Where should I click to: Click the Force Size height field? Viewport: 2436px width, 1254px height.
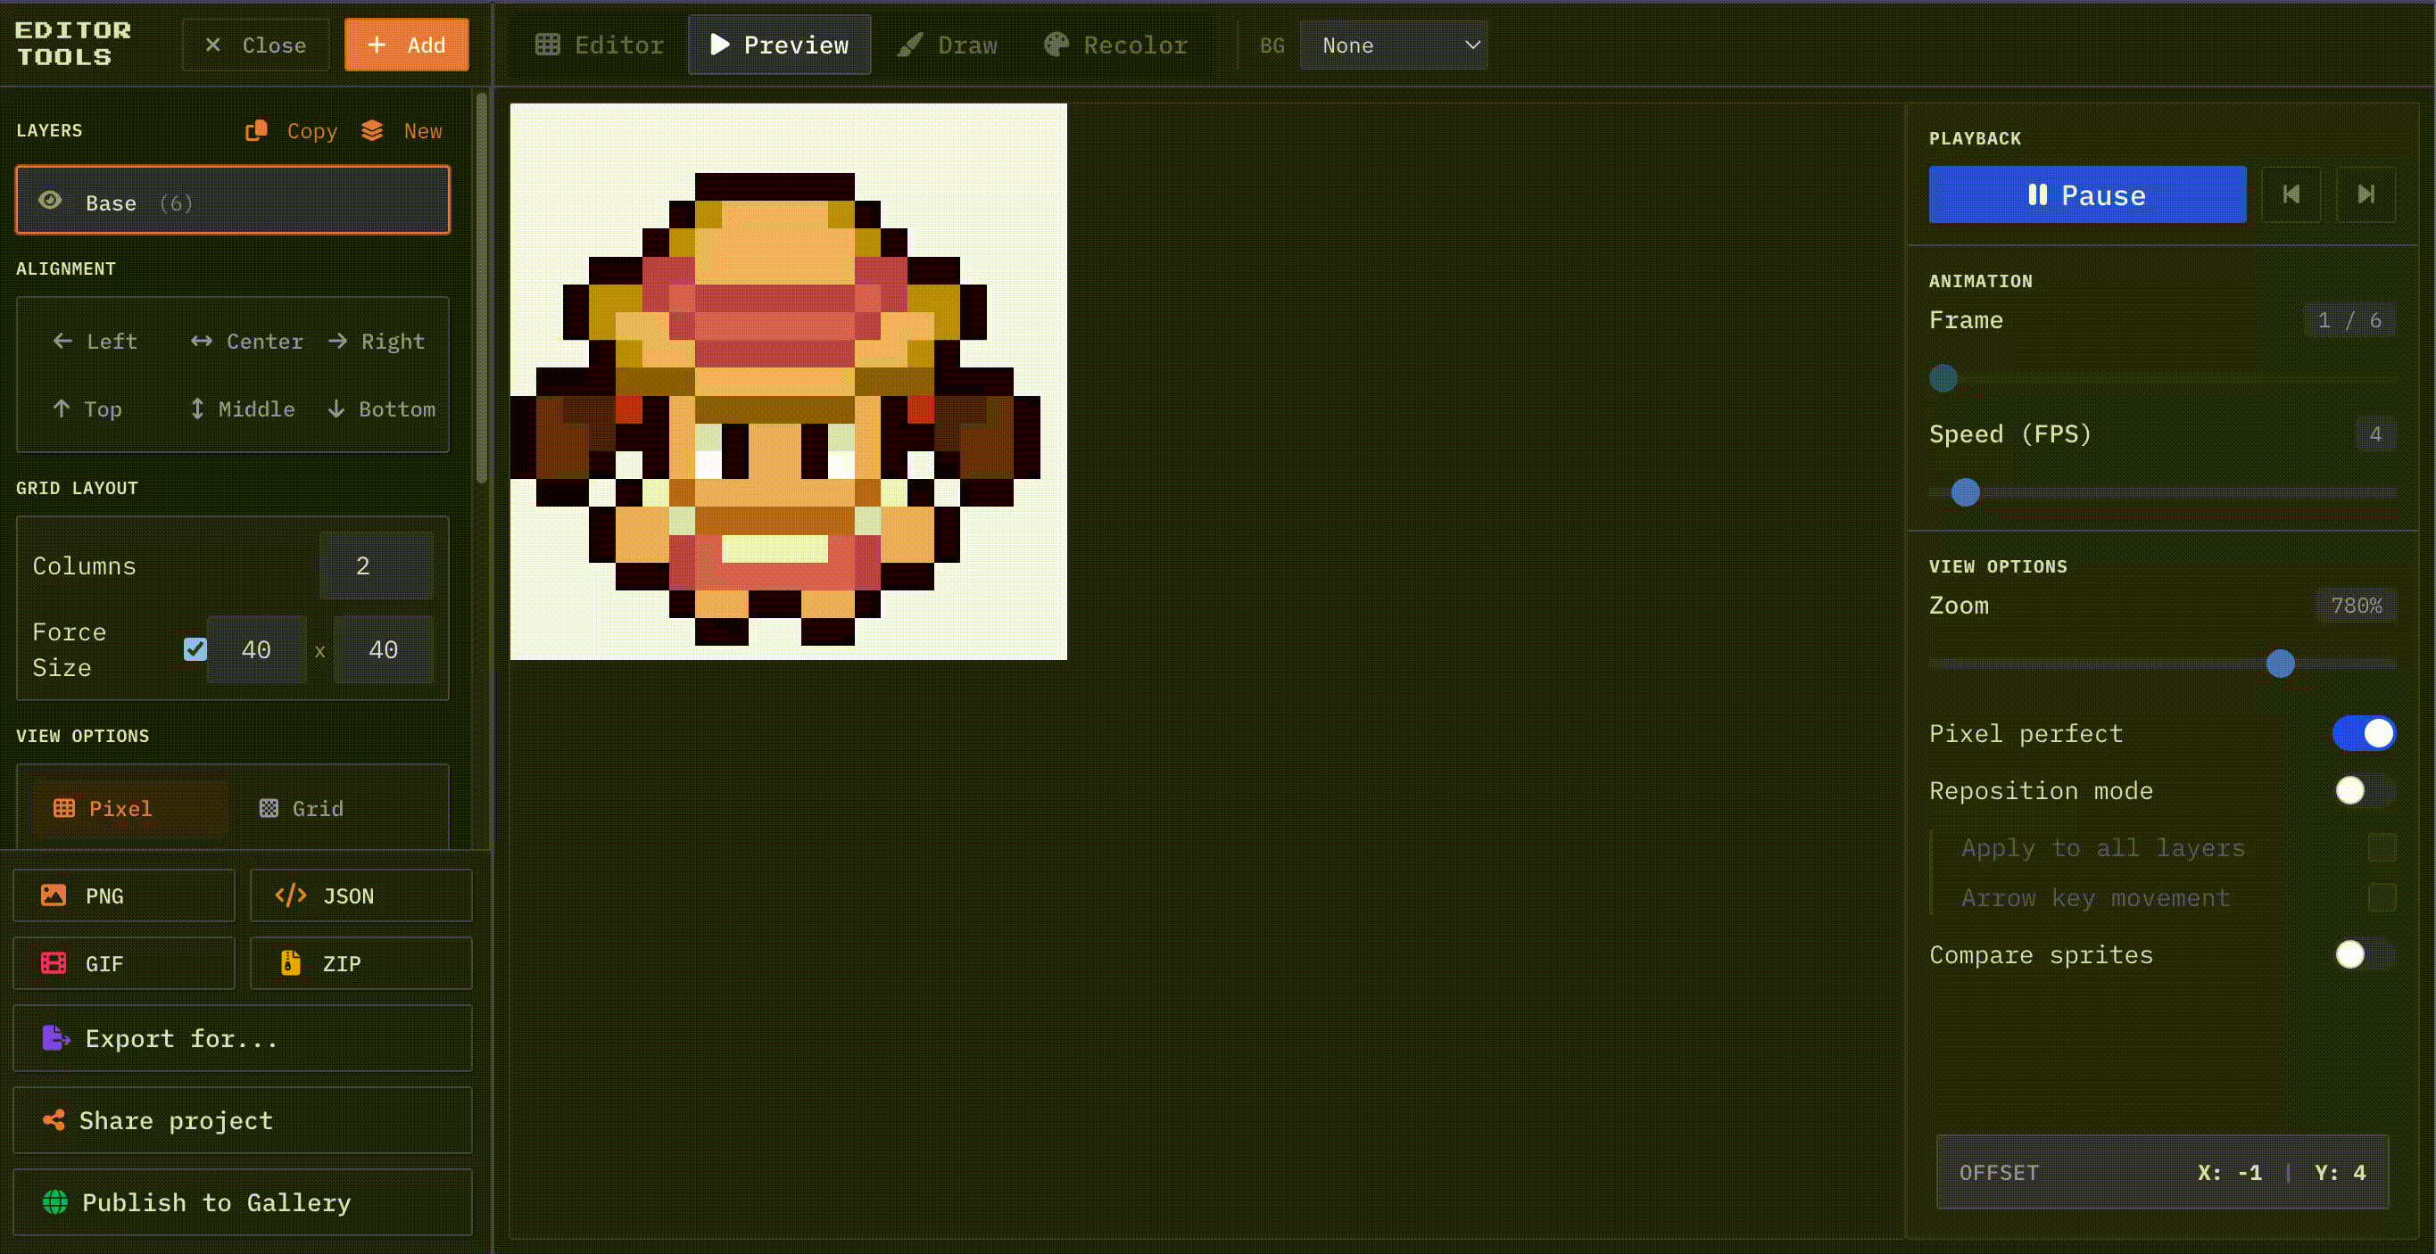point(383,649)
